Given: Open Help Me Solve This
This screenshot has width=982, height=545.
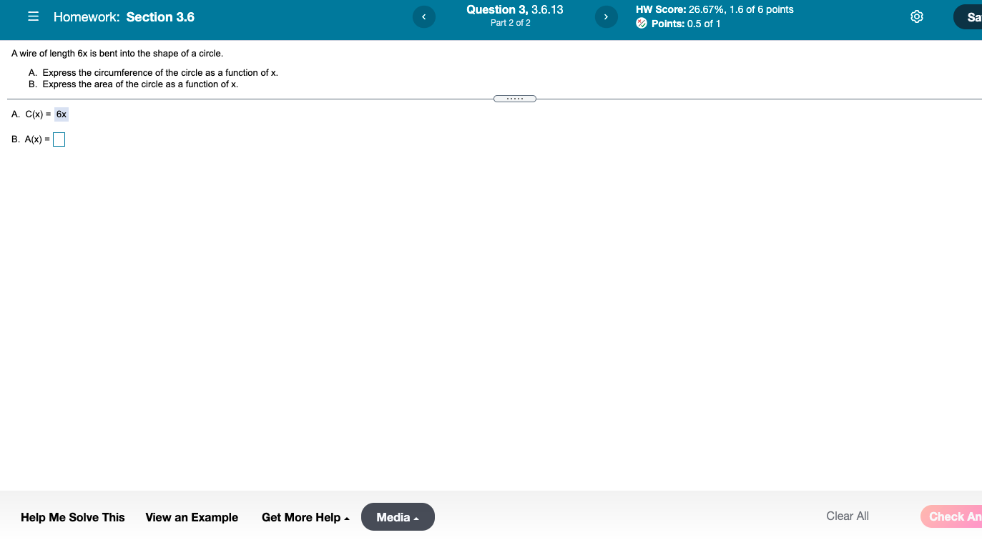Looking at the screenshot, I should pyautogui.click(x=73, y=517).
